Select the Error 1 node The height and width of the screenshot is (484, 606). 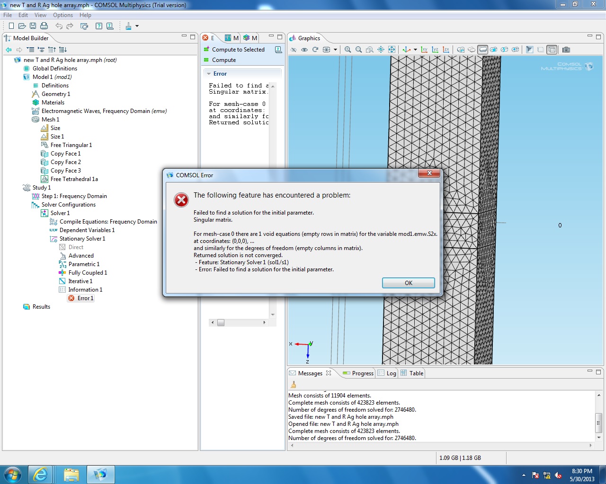coord(81,298)
